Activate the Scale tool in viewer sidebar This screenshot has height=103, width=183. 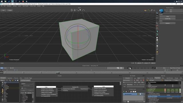[x=157, y=23]
